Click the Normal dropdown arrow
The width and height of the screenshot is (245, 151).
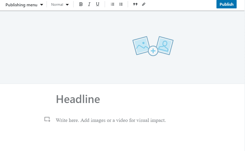(x=67, y=4)
